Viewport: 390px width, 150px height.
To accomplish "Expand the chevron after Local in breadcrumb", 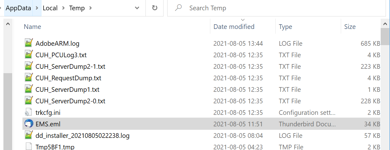I will click(x=63, y=8).
